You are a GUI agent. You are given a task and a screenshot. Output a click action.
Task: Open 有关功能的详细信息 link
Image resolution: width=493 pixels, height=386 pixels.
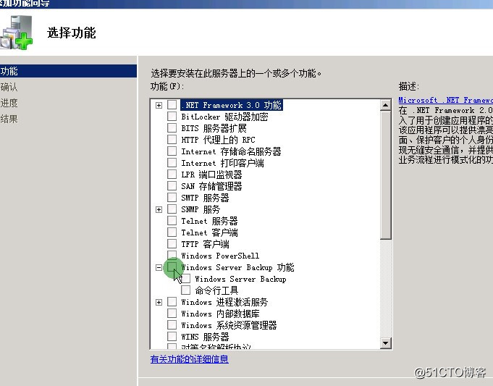click(189, 359)
